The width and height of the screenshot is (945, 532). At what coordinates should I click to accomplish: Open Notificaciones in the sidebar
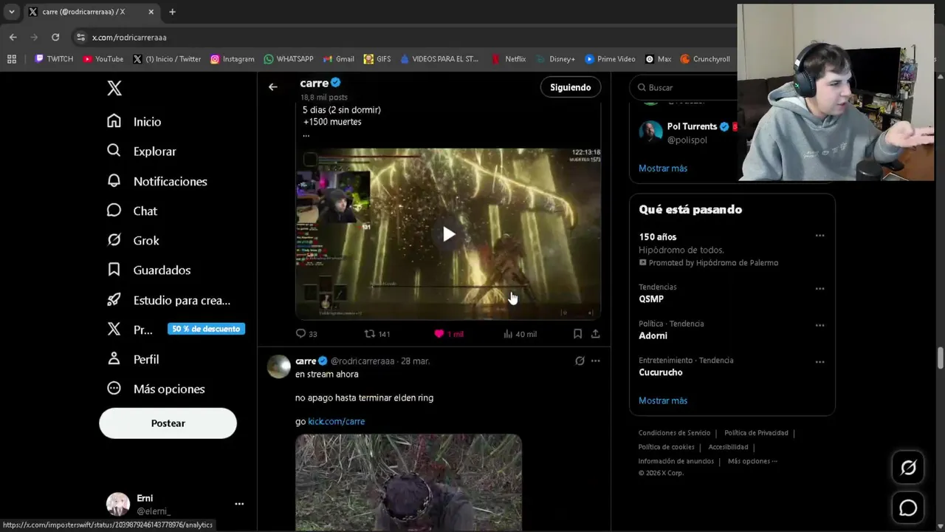pyautogui.click(x=157, y=181)
